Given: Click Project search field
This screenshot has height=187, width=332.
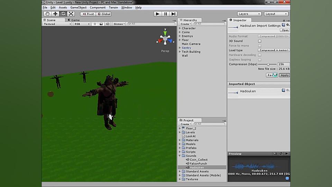Looking at the screenshot, I should tap(209, 124).
